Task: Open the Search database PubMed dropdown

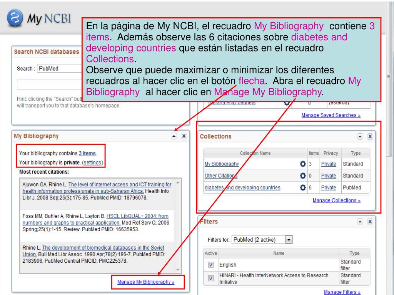Action: tap(60, 68)
